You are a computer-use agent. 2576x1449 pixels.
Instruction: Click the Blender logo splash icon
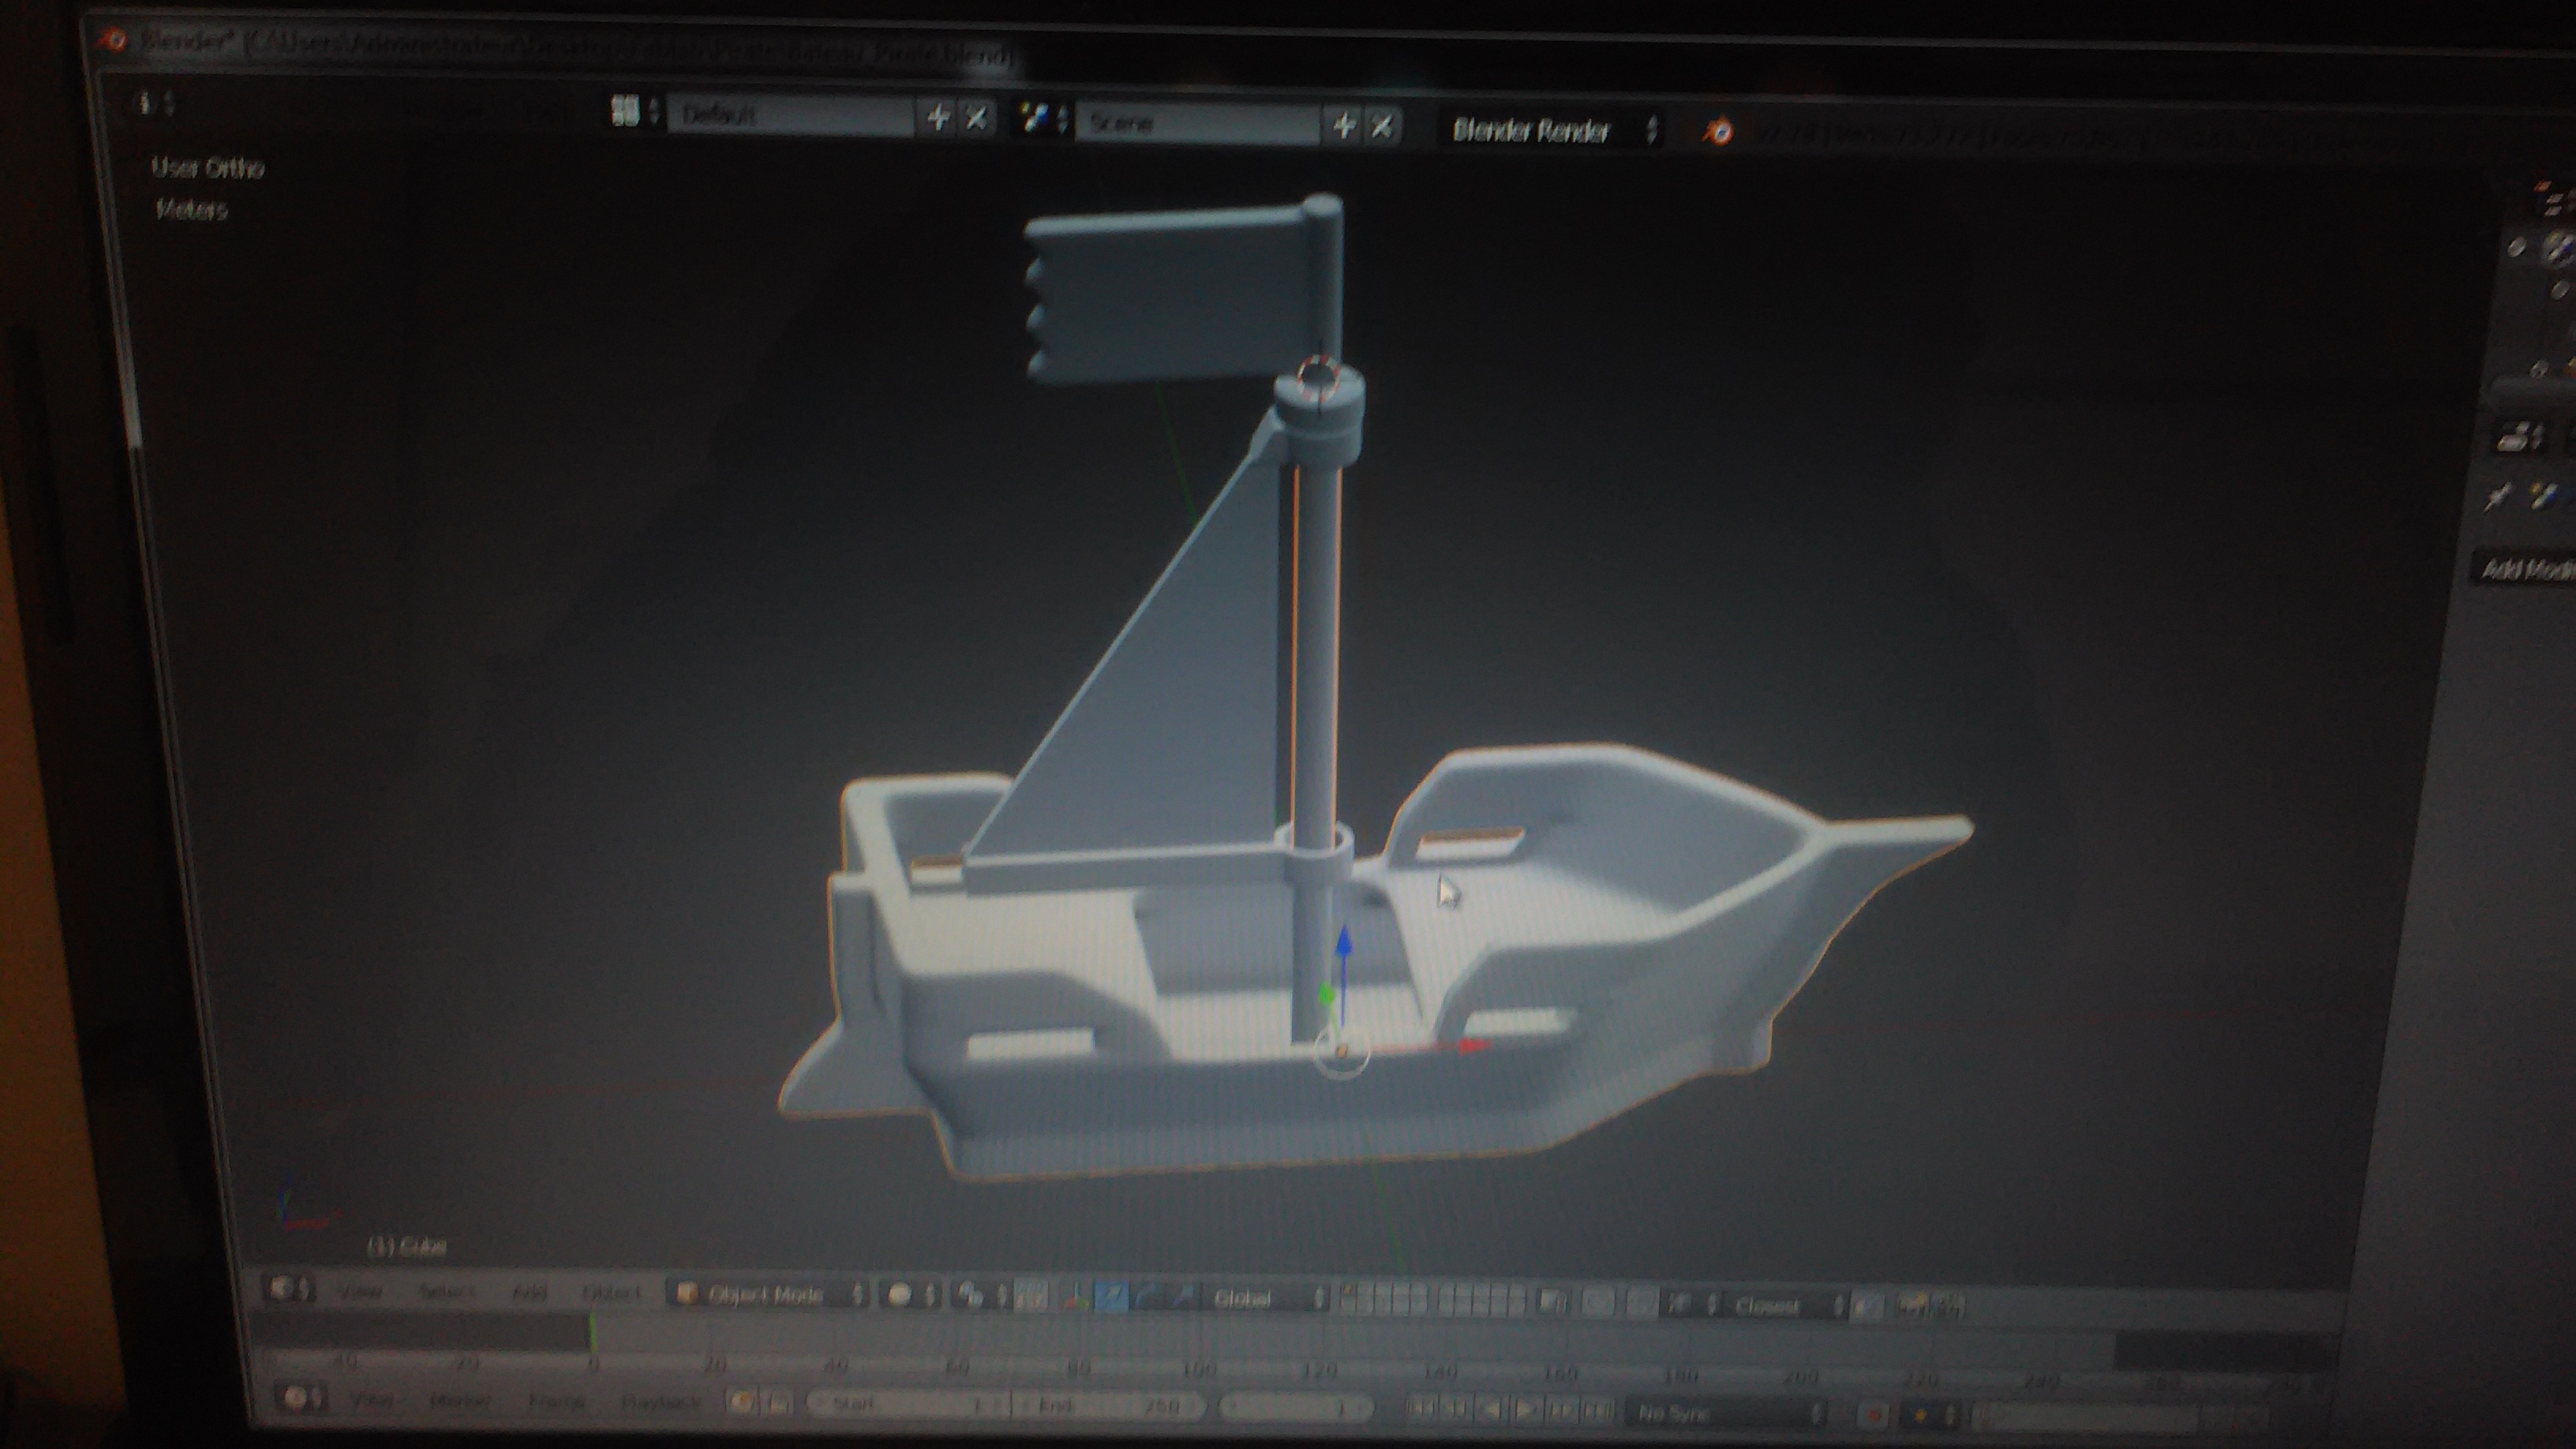click(1718, 132)
